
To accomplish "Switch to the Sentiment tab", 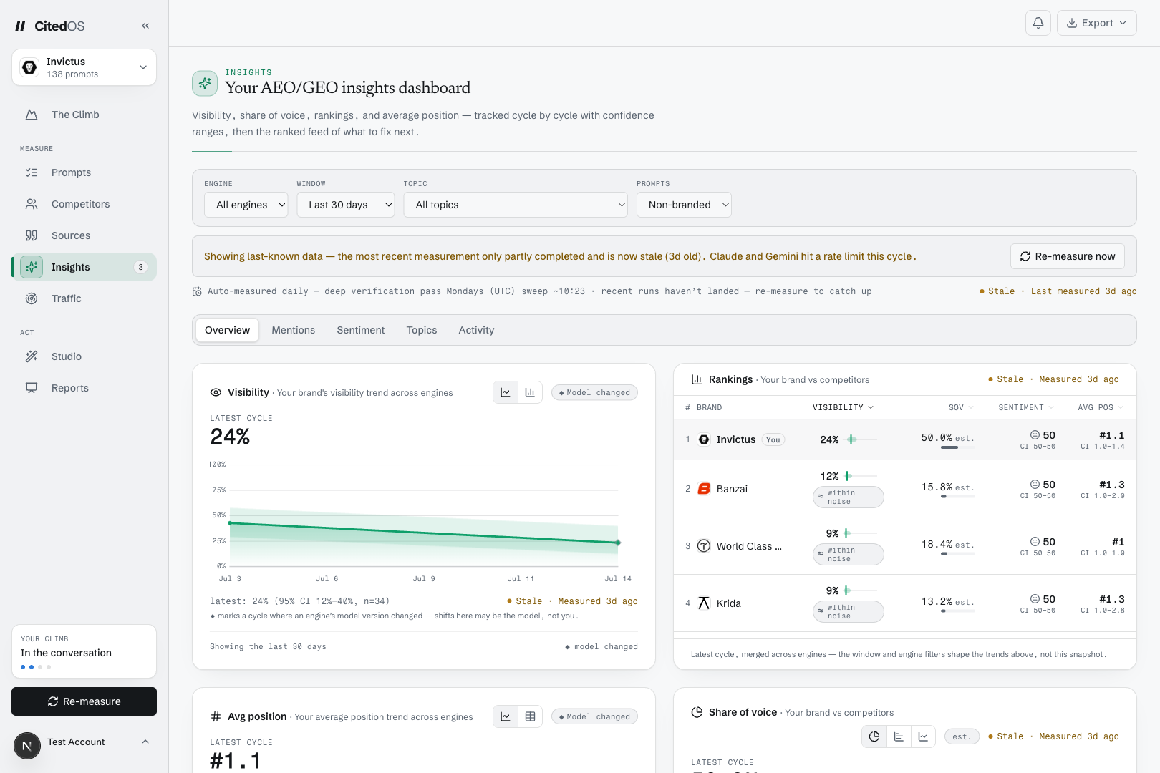I will pos(361,330).
